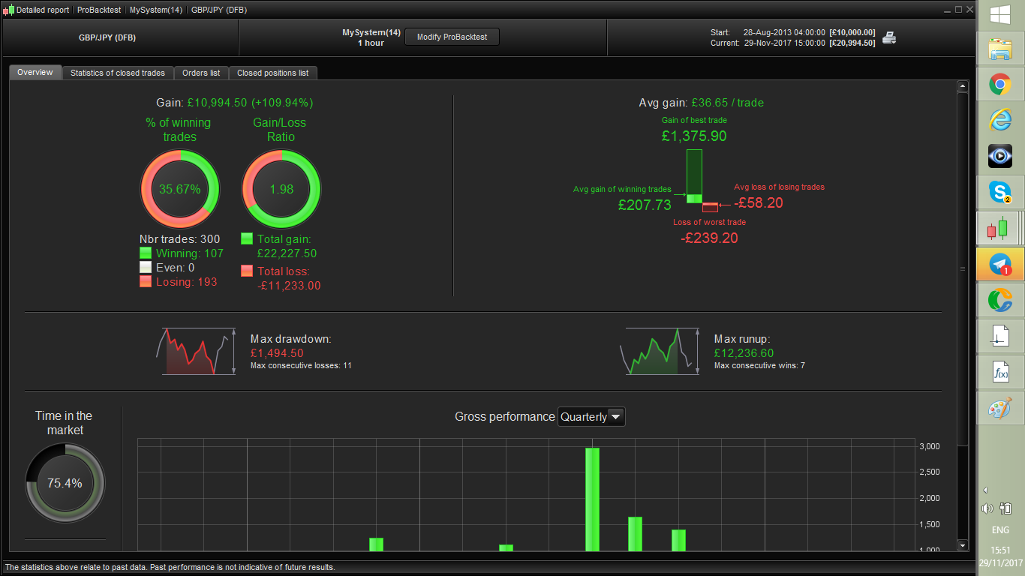Click the green Winning legend swatch
Viewport: 1025px width, 576px height.
pos(146,253)
